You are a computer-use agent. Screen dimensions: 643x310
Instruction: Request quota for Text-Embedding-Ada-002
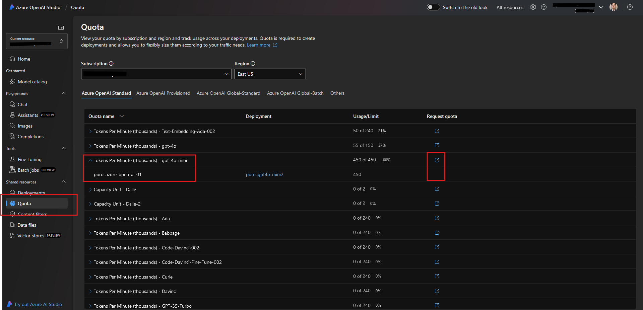click(x=437, y=131)
